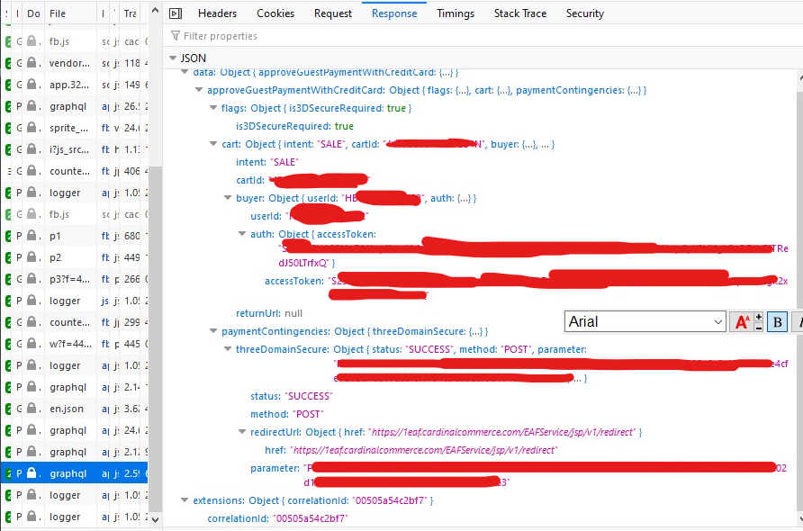803x531 pixels.
Task: Collapse the cart object node
Action: (x=213, y=144)
